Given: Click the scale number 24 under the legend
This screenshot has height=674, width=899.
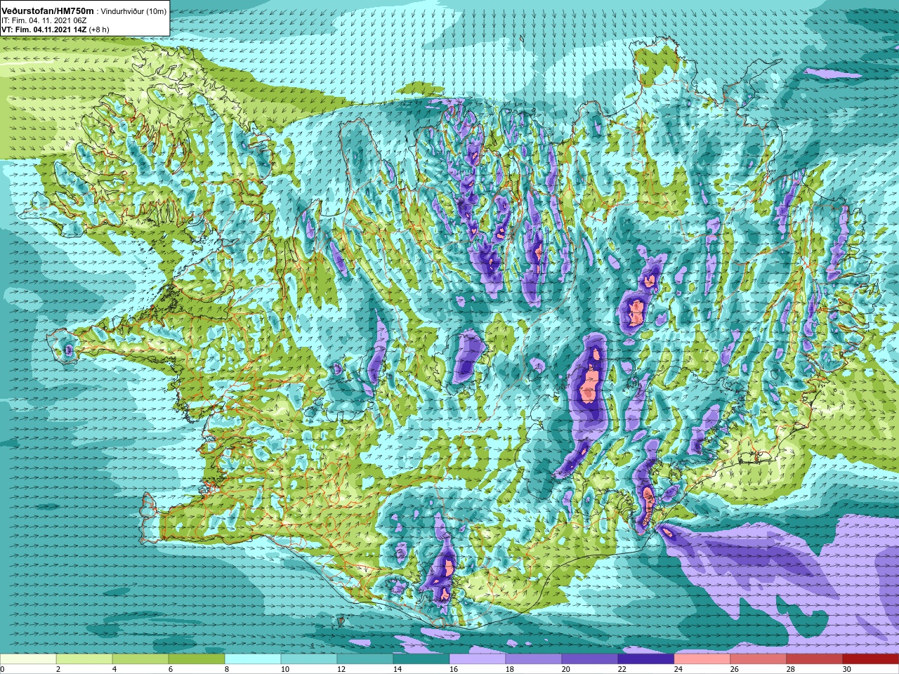Looking at the screenshot, I should pyautogui.click(x=678, y=669).
